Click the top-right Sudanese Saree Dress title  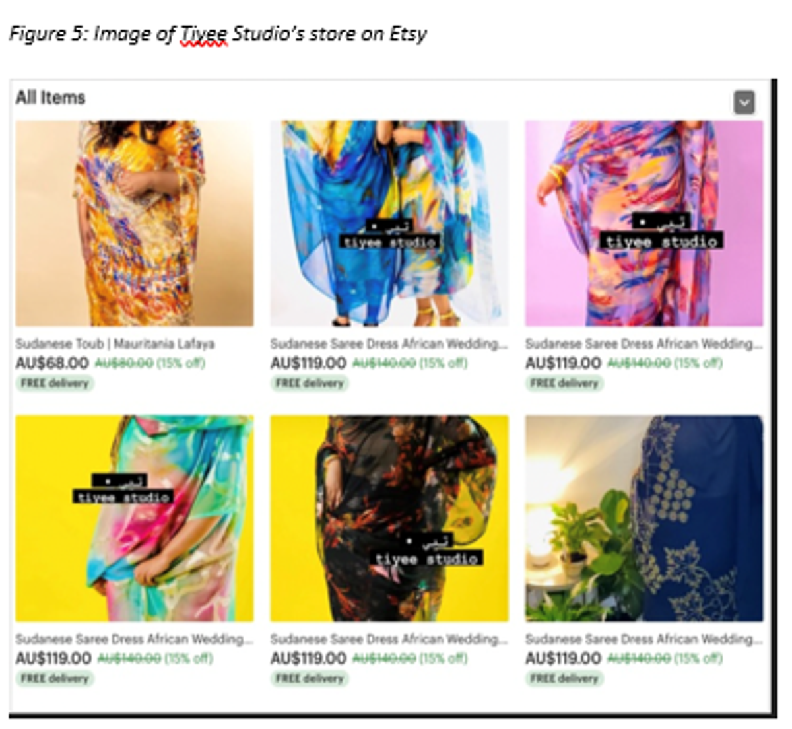point(643,344)
